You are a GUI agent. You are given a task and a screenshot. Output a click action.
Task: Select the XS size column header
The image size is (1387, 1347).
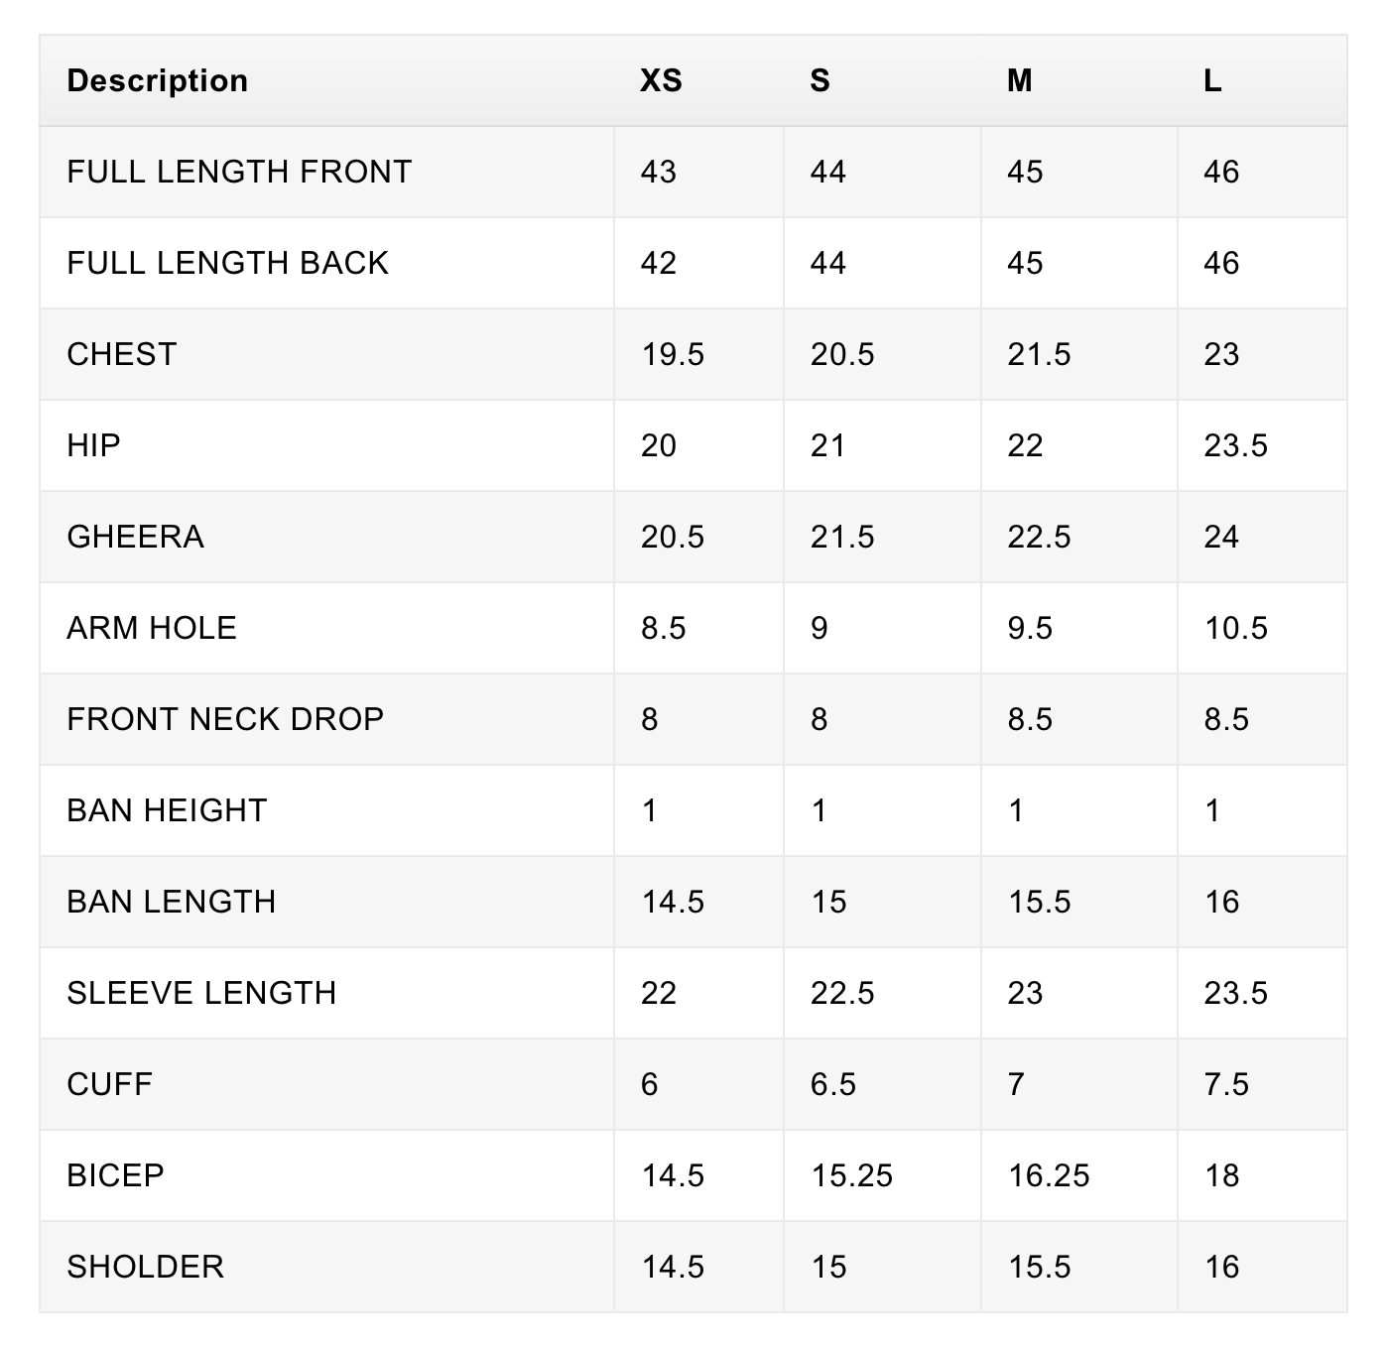coord(661,80)
